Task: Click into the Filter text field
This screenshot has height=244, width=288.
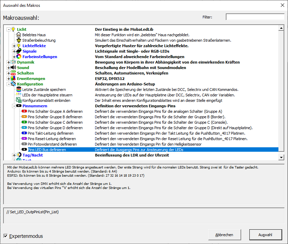Action: click(x=255, y=17)
